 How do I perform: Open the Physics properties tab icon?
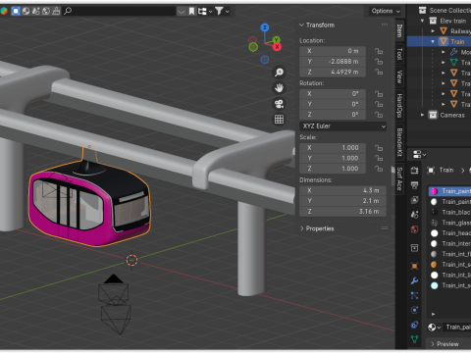[x=414, y=310]
